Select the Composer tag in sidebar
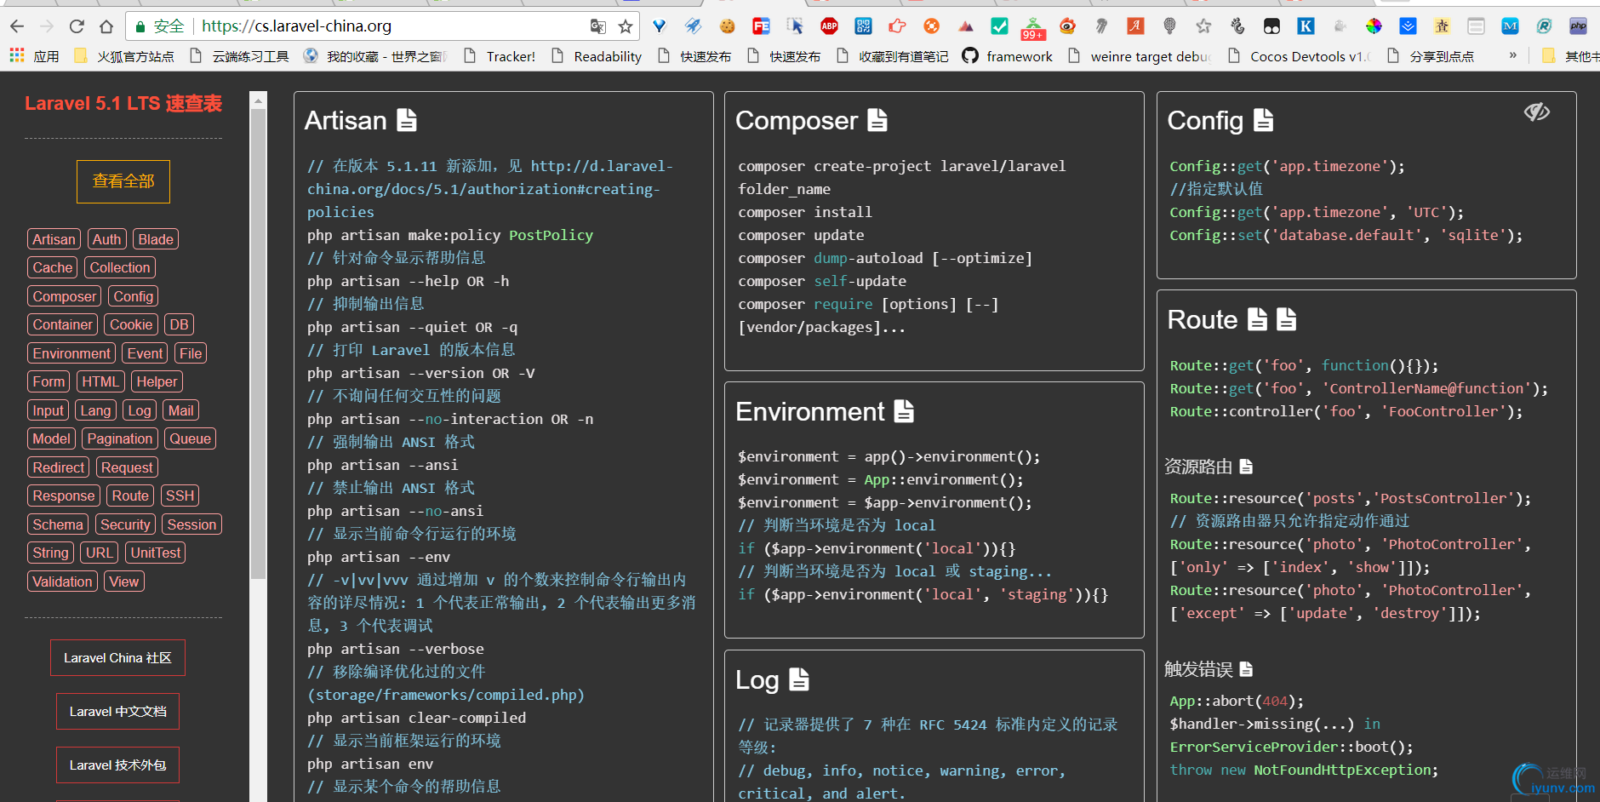Image resolution: width=1600 pixels, height=802 pixels. tap(65, 296)
